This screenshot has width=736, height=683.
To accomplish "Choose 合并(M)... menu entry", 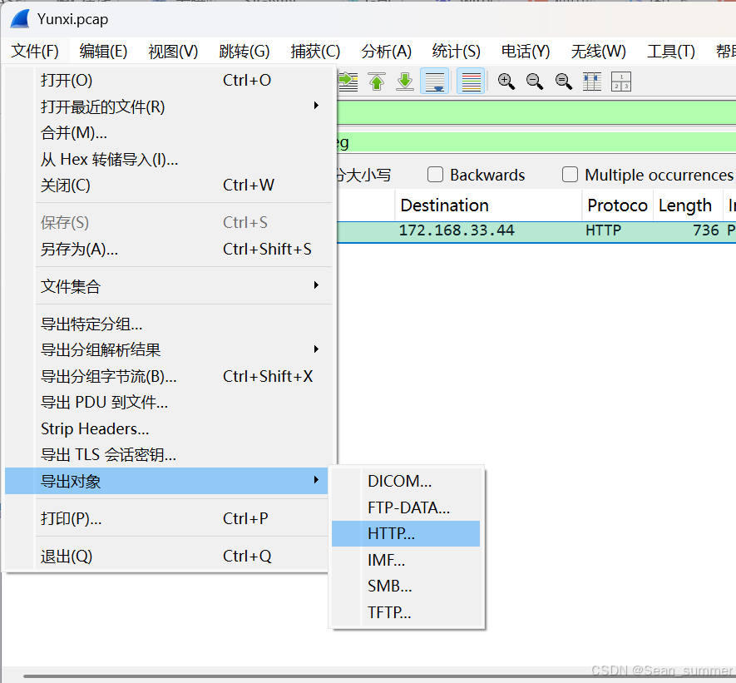I will (x=167, y=133).
